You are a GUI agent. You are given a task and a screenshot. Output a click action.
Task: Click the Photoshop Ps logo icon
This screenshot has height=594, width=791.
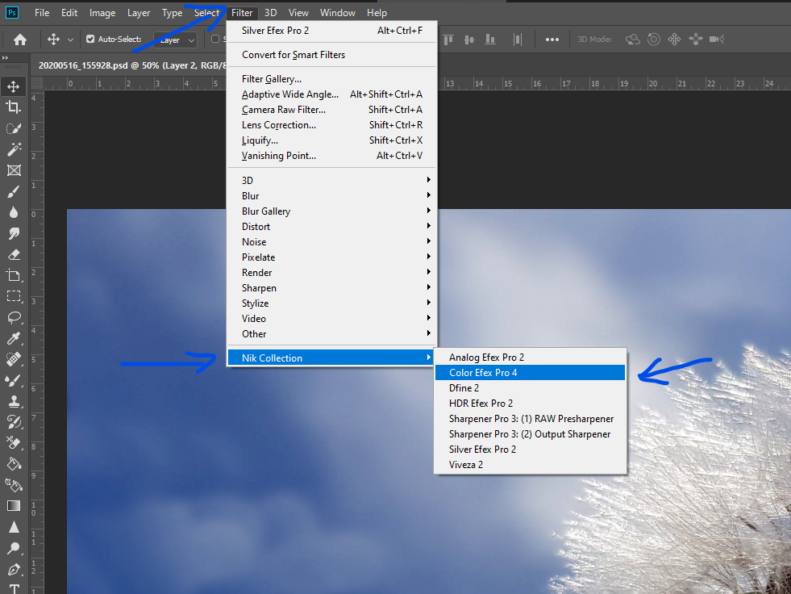click(x=12, y=13)
